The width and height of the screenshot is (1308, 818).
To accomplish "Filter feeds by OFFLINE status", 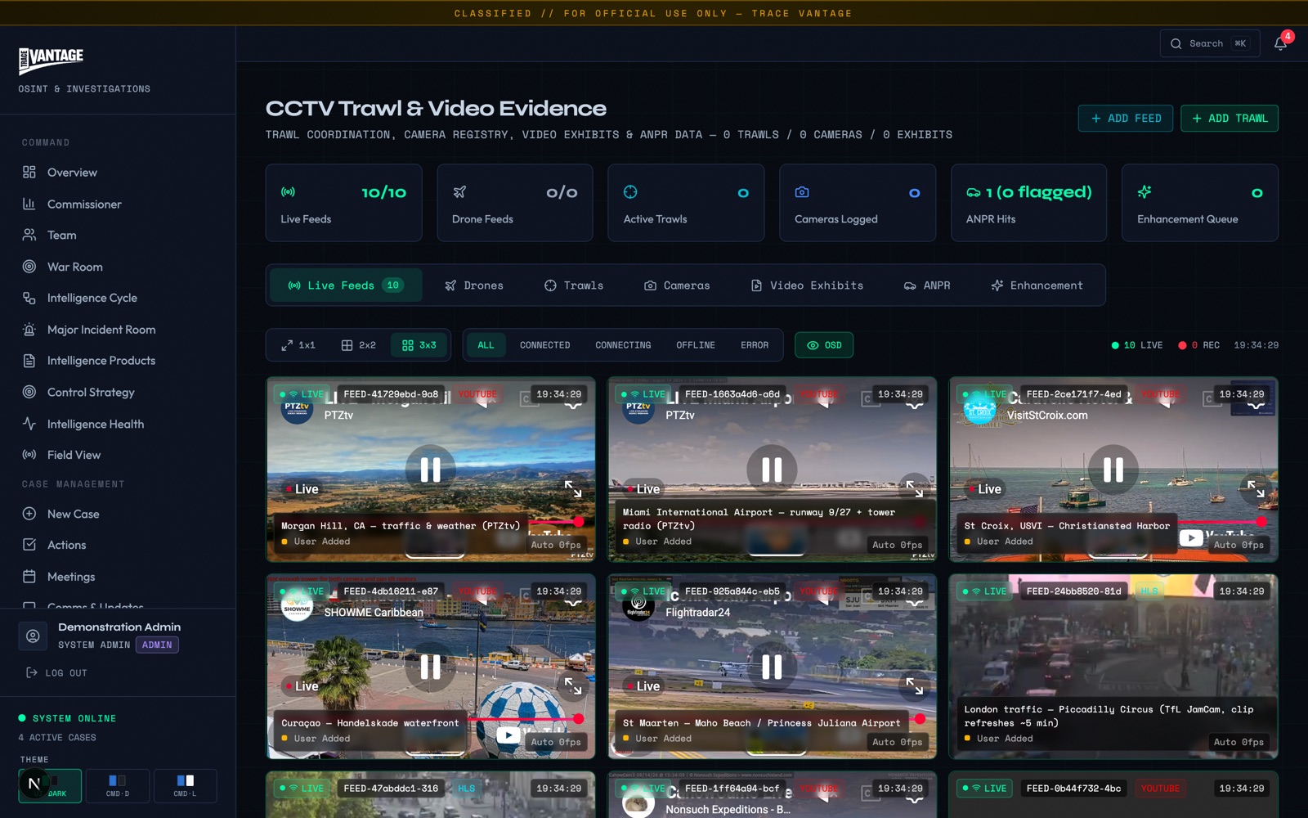I will pyautogui.click(x=696, y=345).
